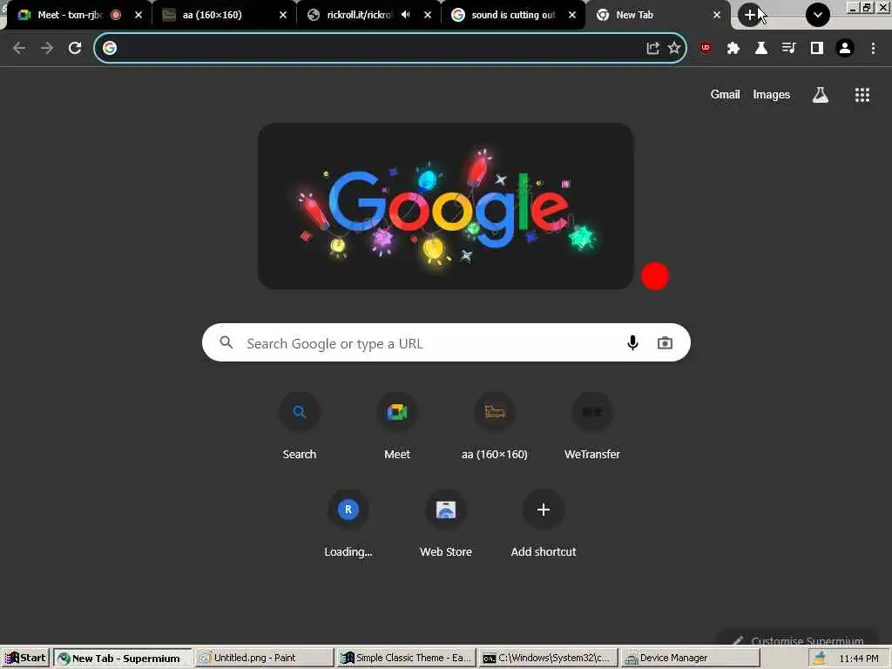
Task: Close the Meet tab
Action: pos(139,15)
